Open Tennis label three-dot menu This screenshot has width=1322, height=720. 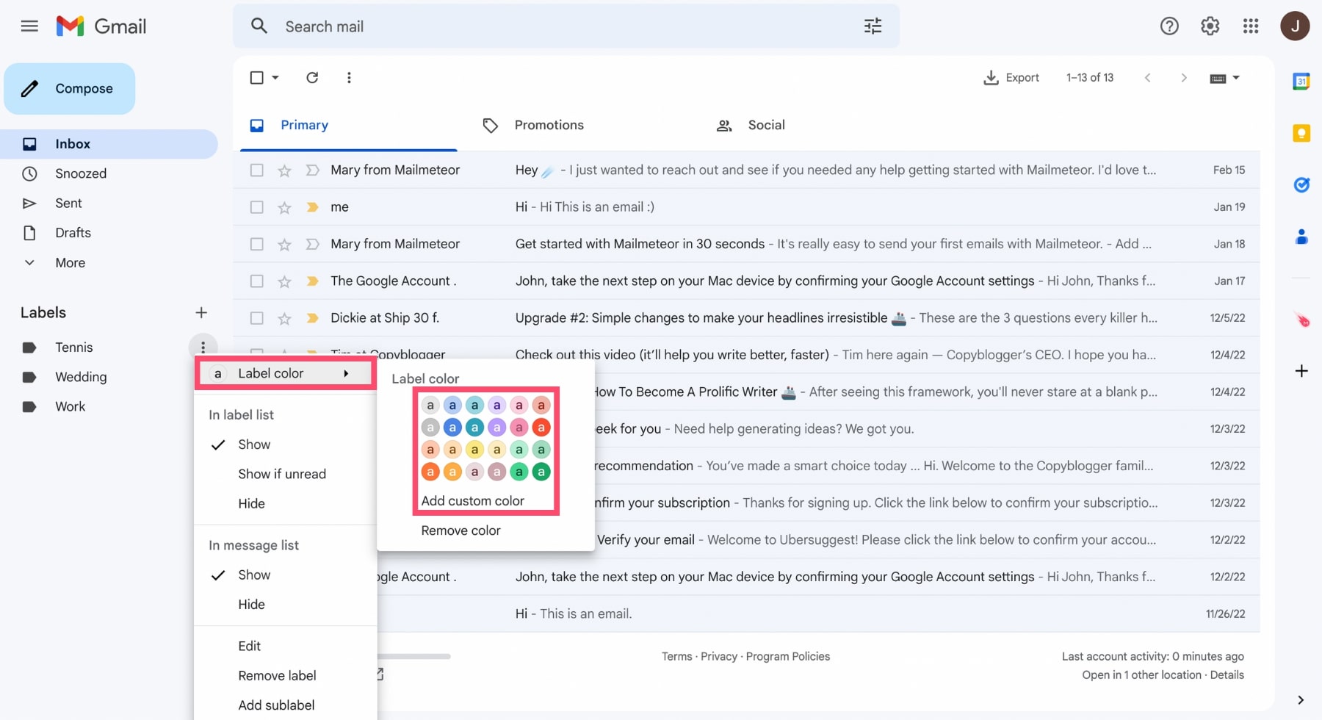[203, 348]
